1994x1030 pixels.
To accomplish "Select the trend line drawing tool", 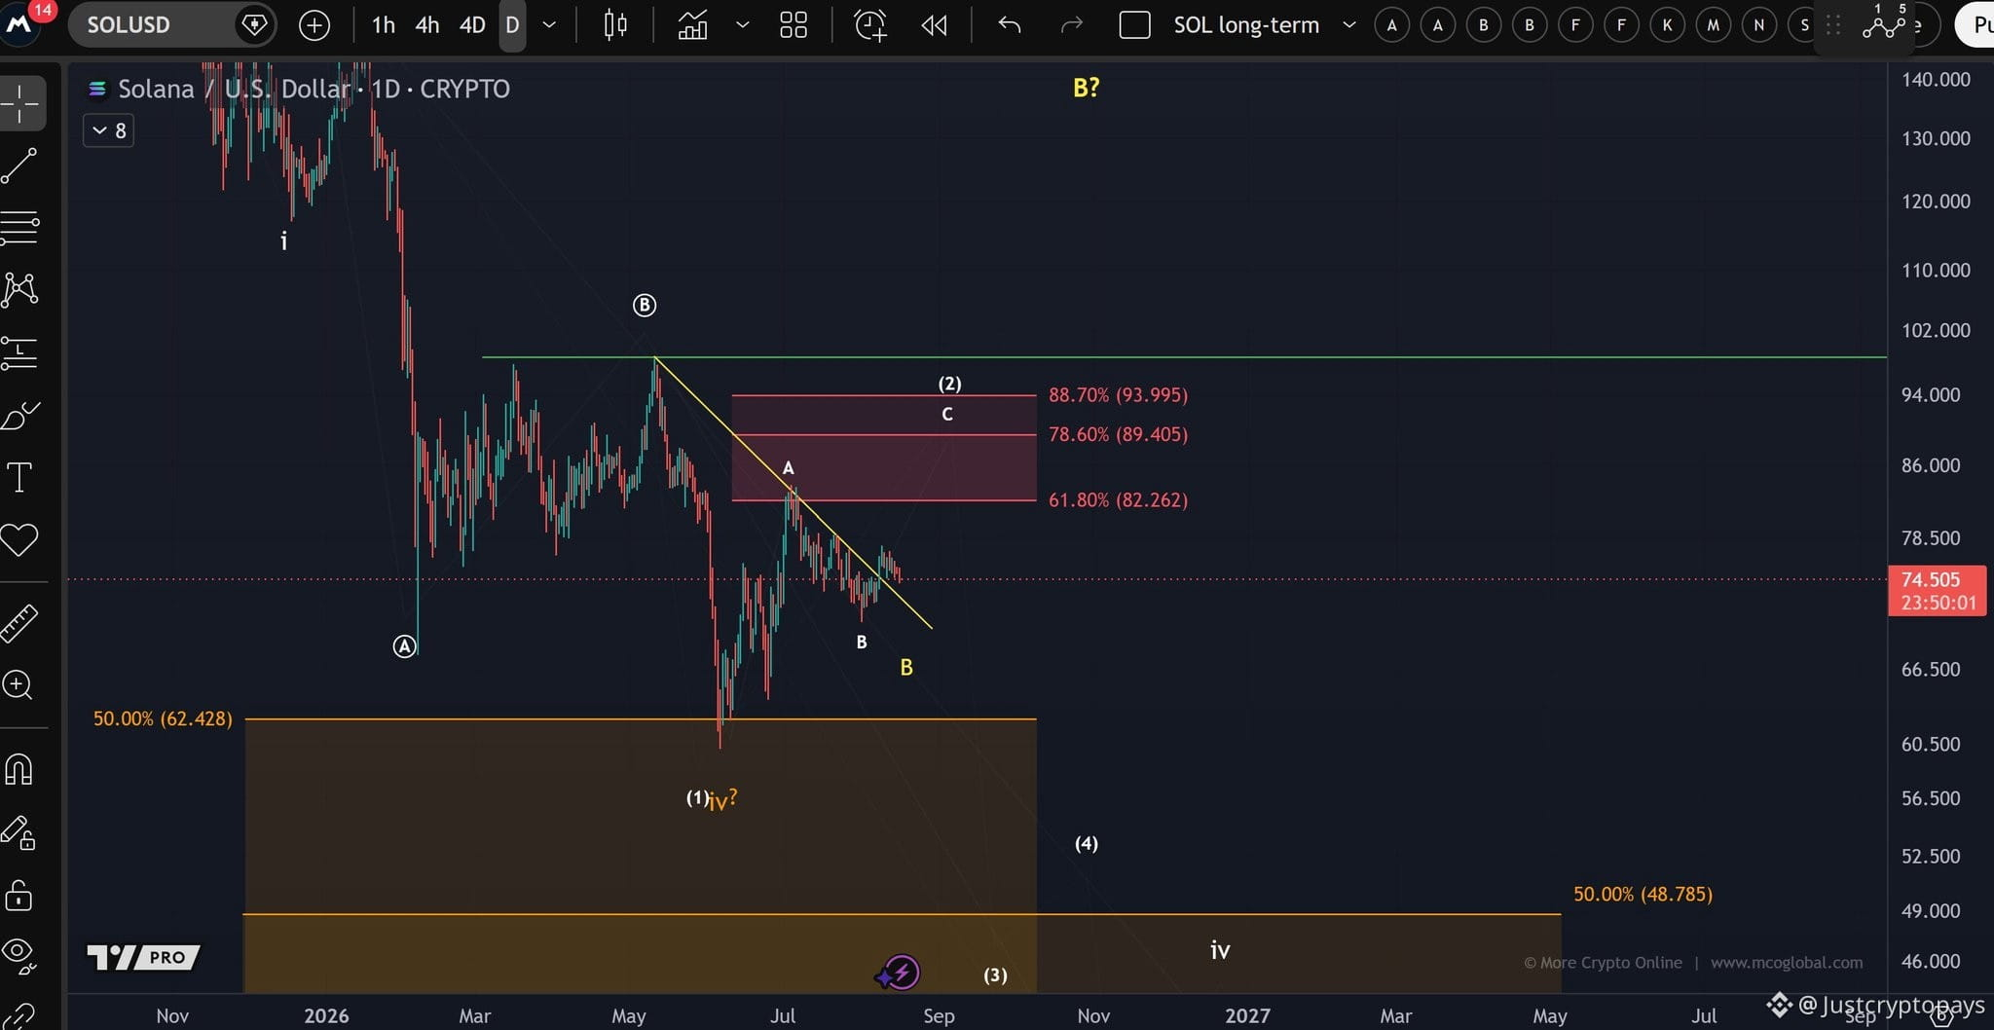I will tap(19, 166).
